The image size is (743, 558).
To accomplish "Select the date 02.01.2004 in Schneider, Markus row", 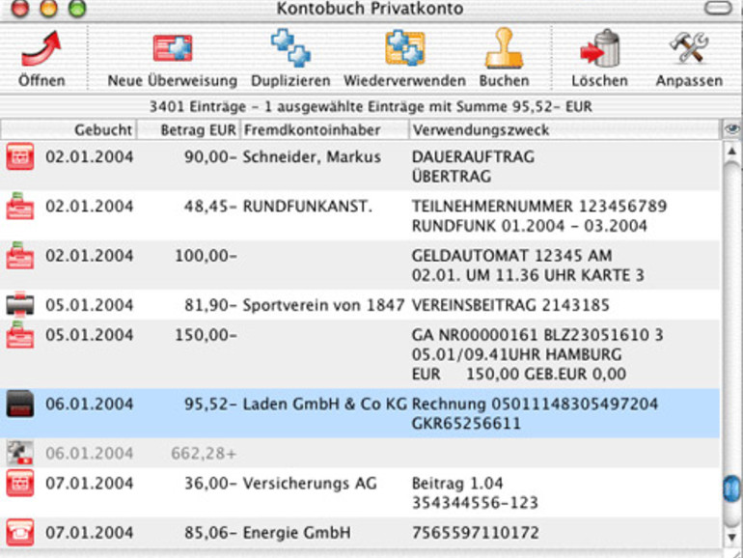I will 89,157.
